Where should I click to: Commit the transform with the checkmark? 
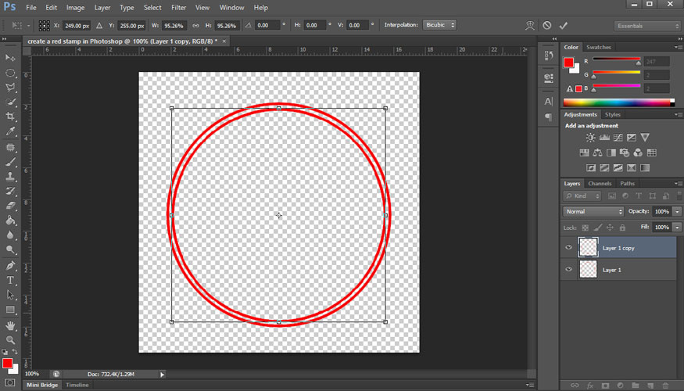coord(564,25)
